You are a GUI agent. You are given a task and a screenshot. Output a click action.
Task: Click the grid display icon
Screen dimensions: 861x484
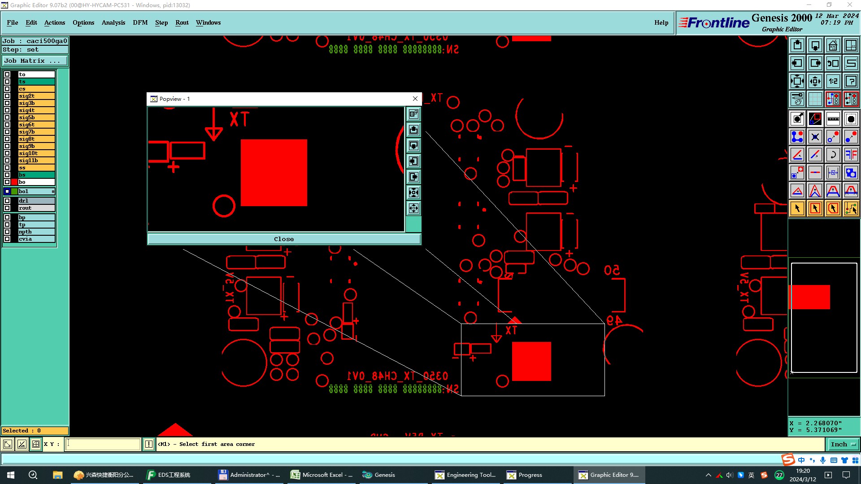click(x=815, y=99)
